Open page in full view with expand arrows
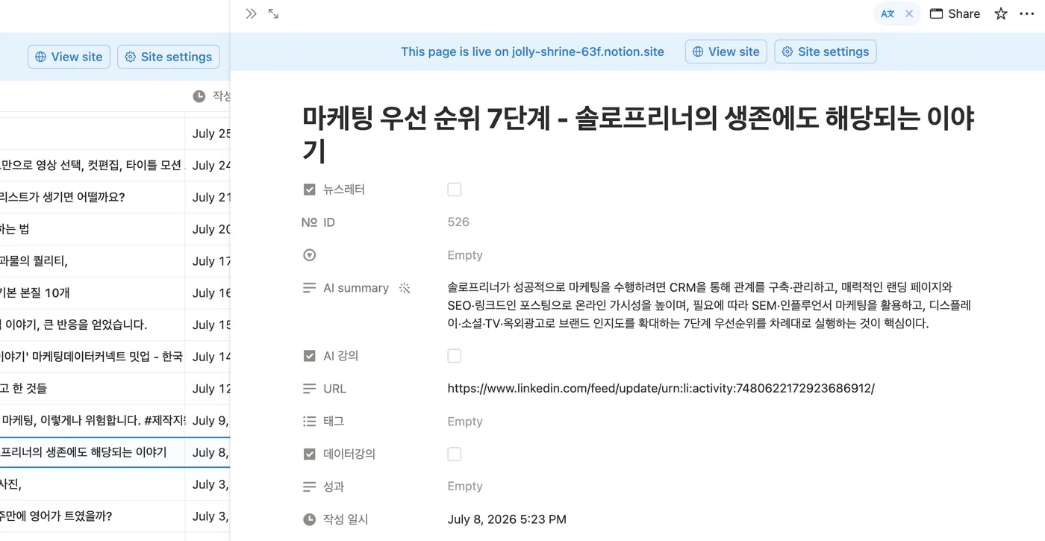The width and height of the screenshot is (1045, 541). [x=273, y=13]
